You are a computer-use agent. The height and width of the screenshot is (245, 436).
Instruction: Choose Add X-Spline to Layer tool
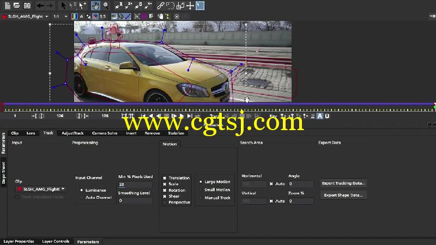pos(129,5)
